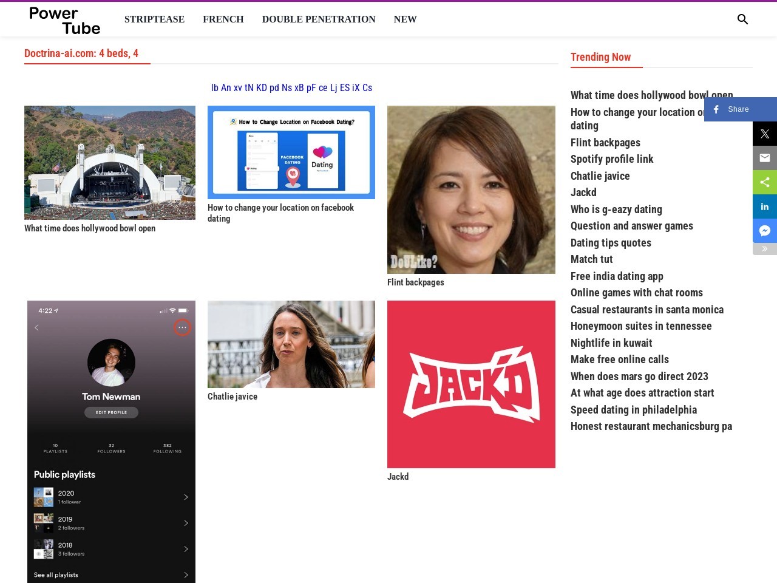Viewport: 777px width, 583px height.
Task: Follow the 'pd' short link
Action: pos(274,87)
